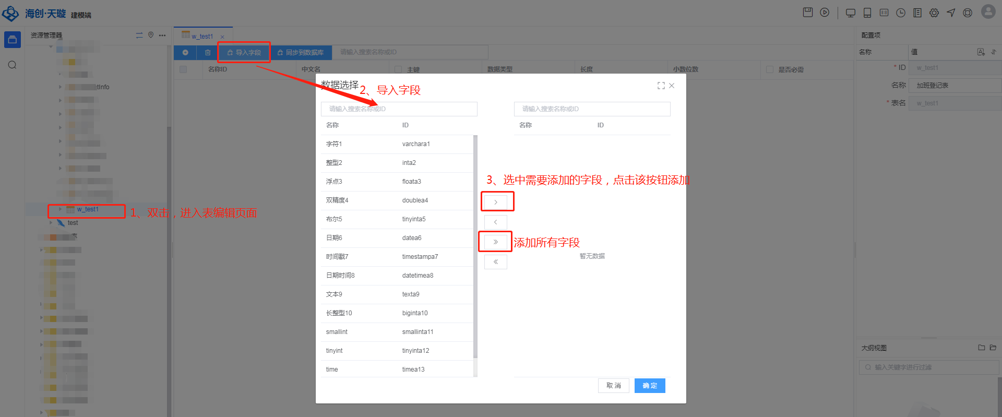Click the save icon in top toolbar

(807, 13)
